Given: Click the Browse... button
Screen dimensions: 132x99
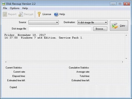Looking at the screenshot, I should point(100,29).
